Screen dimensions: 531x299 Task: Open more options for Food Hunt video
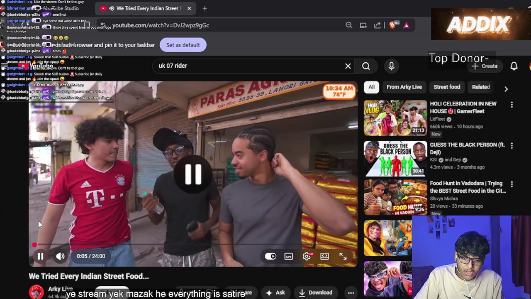(512, 184)
